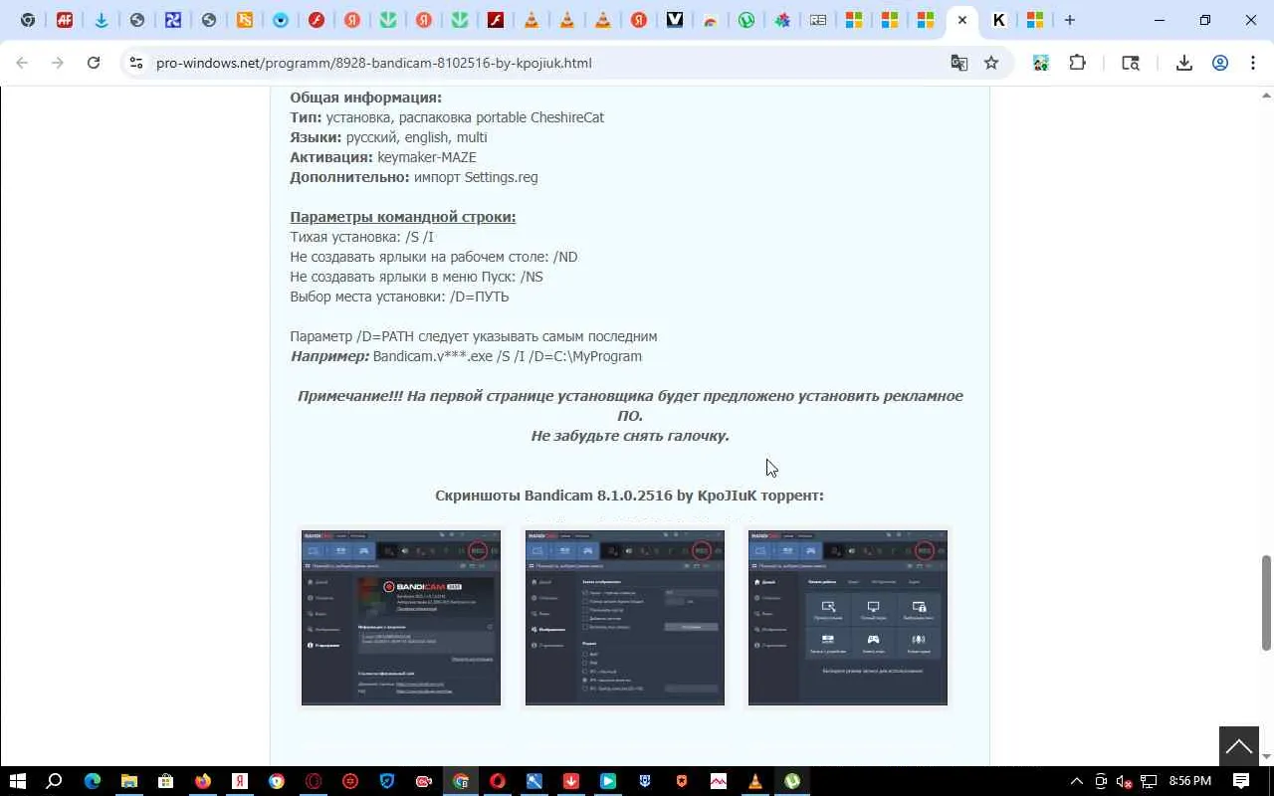
Task: Launch Microsoft Edge from the taskbar
Action: 92,781
